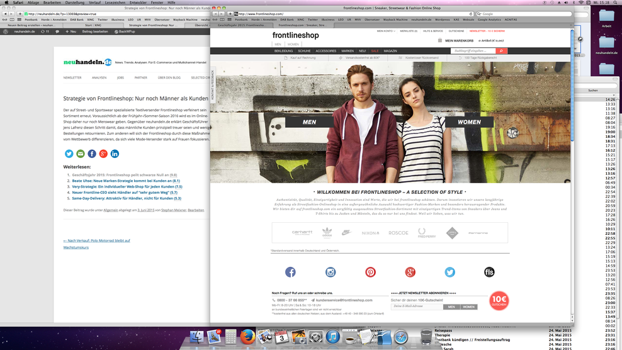Click the Google Analytics bookmark
The width and height of the screenshot is (622, 350).
pyautogui.click(x=489, y=20)
